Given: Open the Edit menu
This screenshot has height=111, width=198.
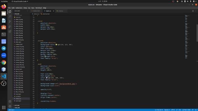Looking at the screenshot, I should click(x=13, y=8).
